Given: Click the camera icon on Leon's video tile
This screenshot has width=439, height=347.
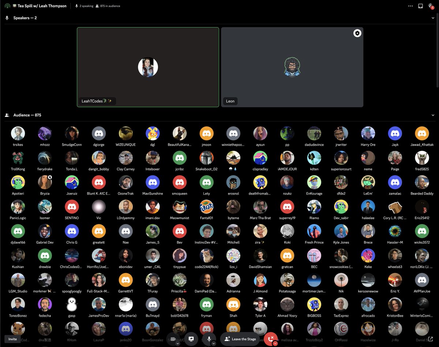Looking at the screenshot, I should point(357,33).
